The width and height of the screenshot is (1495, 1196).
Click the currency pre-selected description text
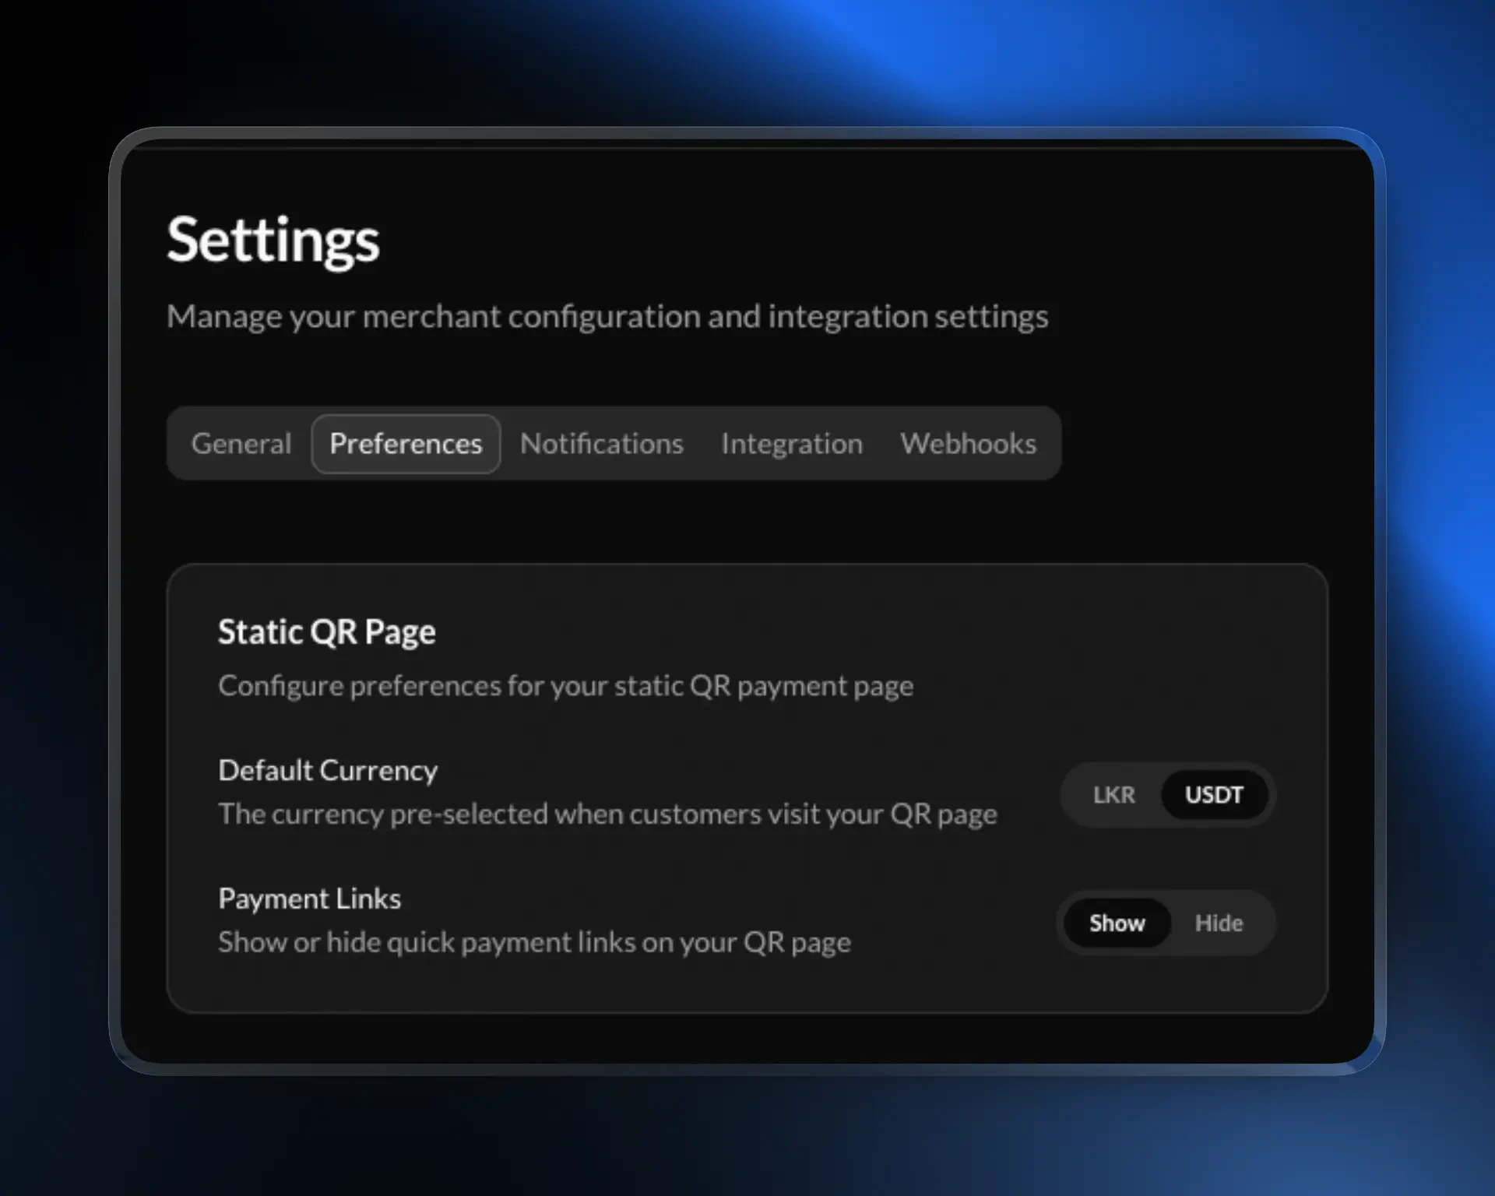coord(607,813)
